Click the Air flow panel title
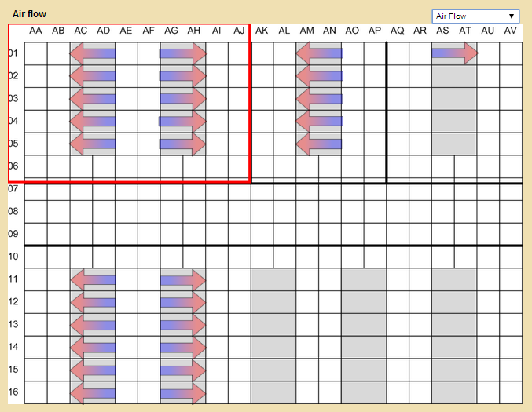 [29, 13]
